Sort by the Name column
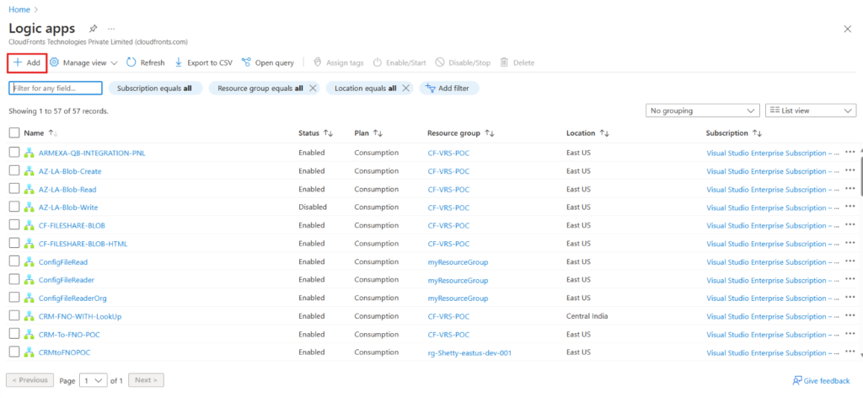The width and height of the screenshot is (863, 398). point(40,133)
